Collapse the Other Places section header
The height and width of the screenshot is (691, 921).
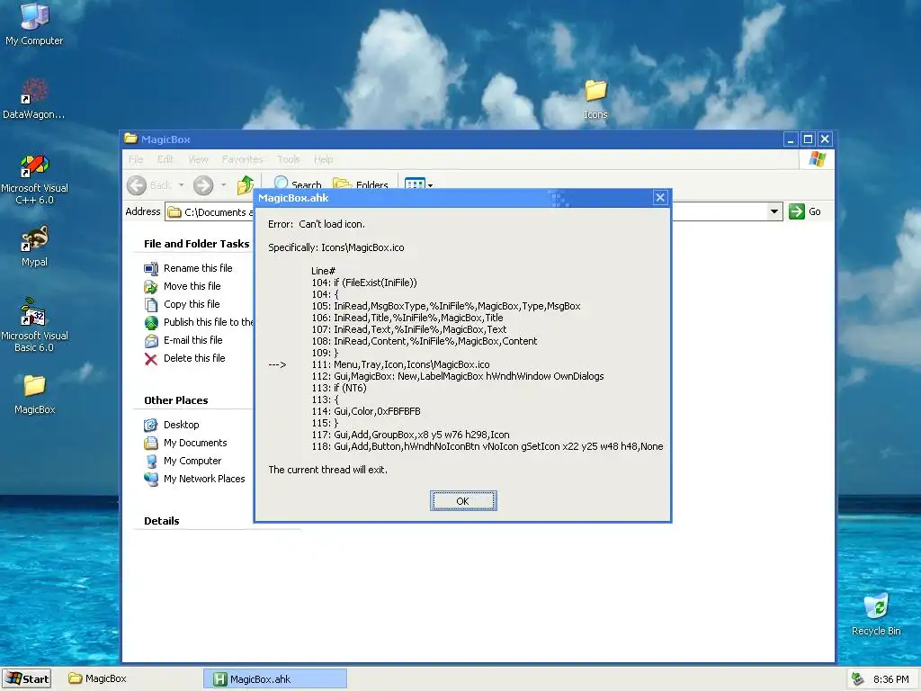(x=175, y=400)
